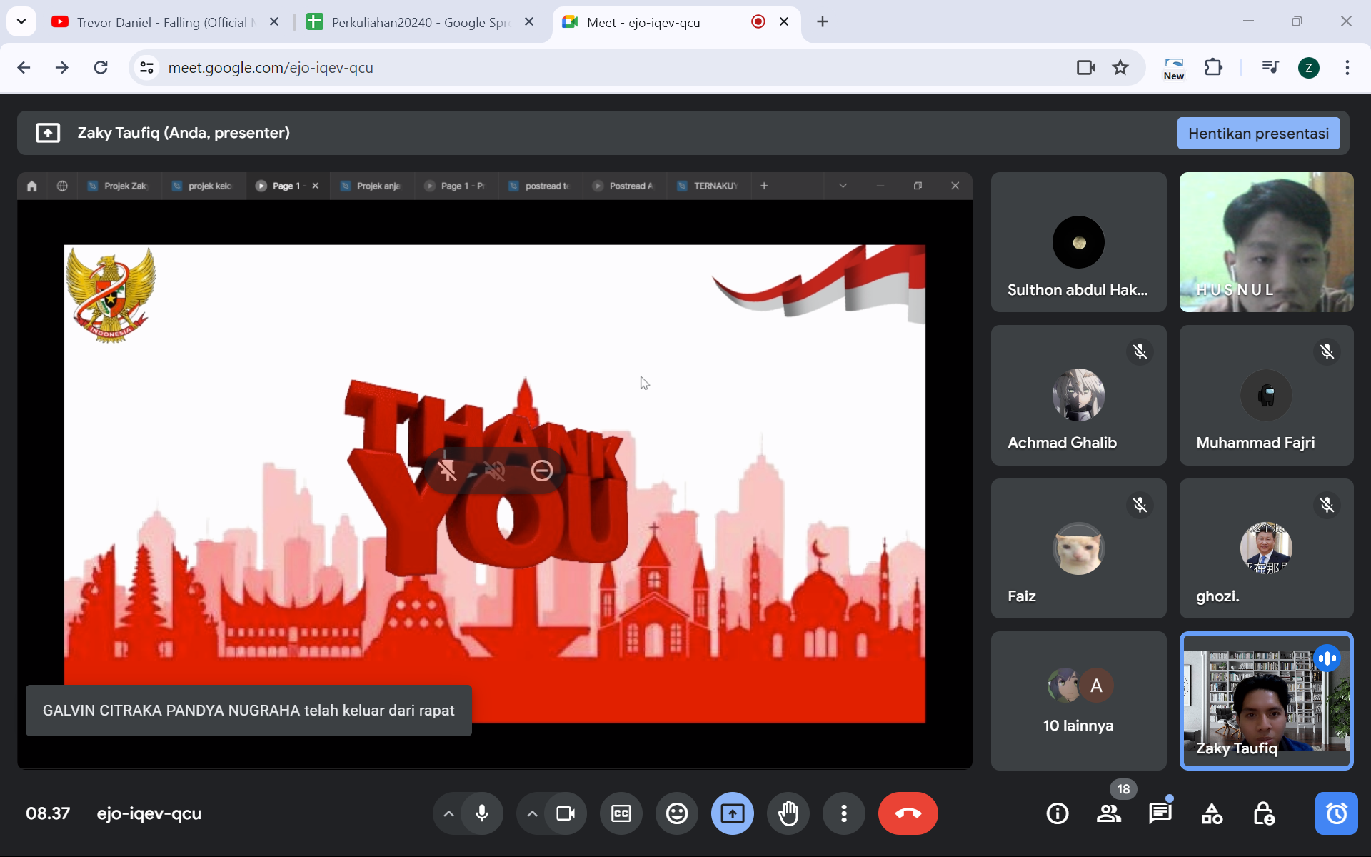Toggle closed captions
1371x857 pixels.
tap(621, 813)
